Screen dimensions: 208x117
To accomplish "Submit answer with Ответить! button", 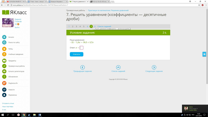I will (x=77, y=54).
